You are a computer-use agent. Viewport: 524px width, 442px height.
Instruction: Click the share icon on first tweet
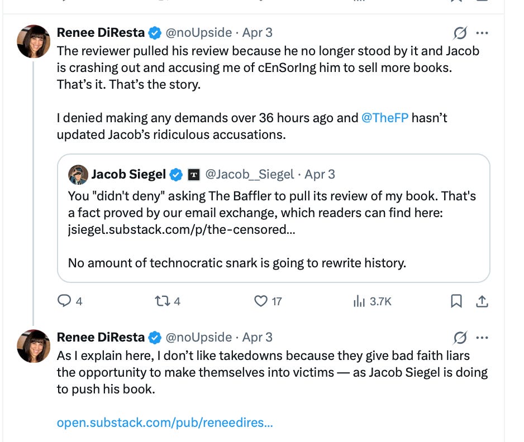482,301
